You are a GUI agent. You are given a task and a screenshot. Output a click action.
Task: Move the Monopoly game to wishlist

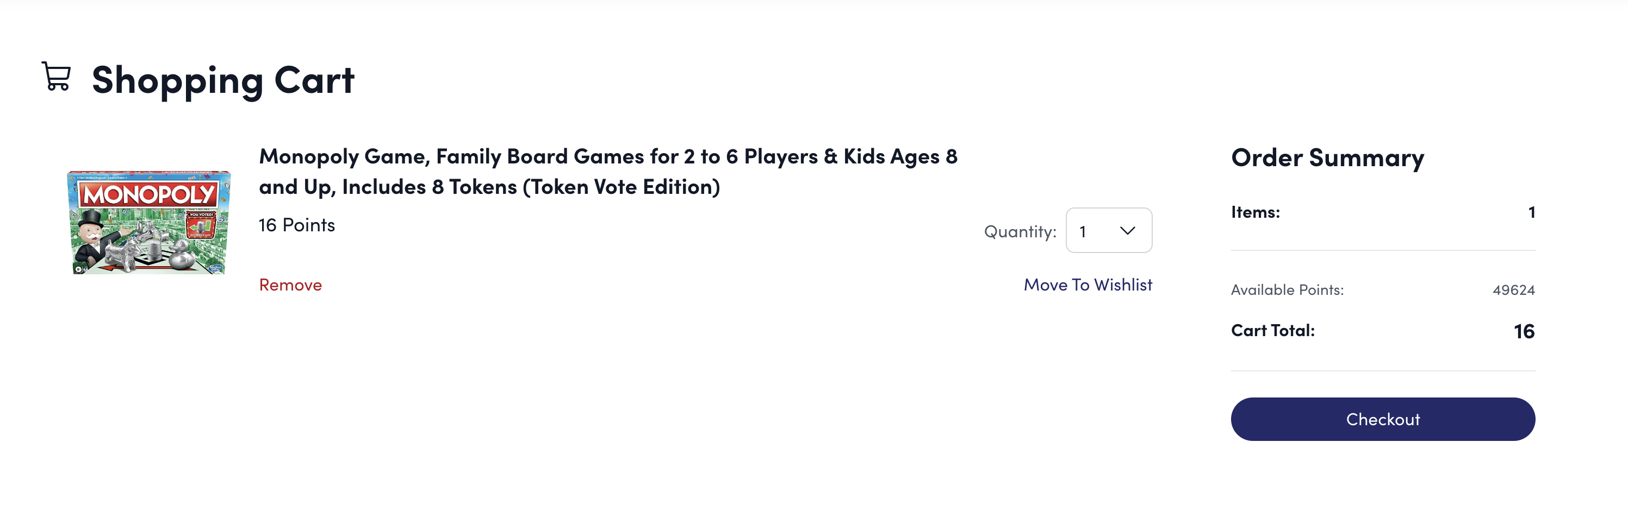click(x=1087, y=285)
